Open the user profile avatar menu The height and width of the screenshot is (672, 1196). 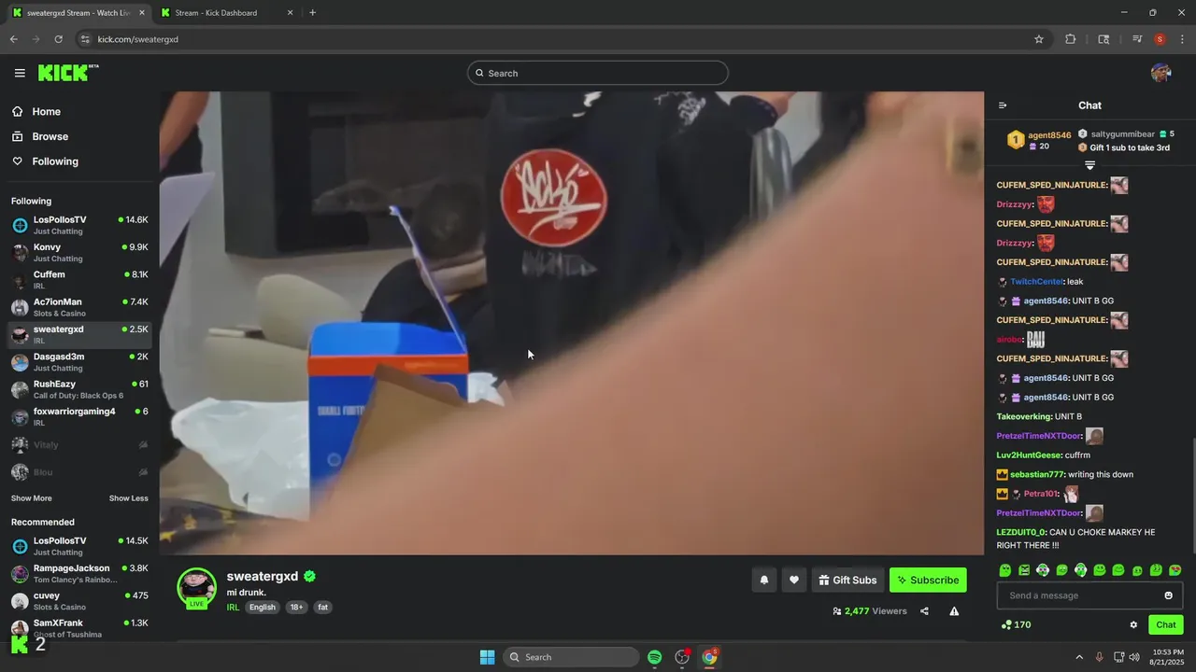1160,73
